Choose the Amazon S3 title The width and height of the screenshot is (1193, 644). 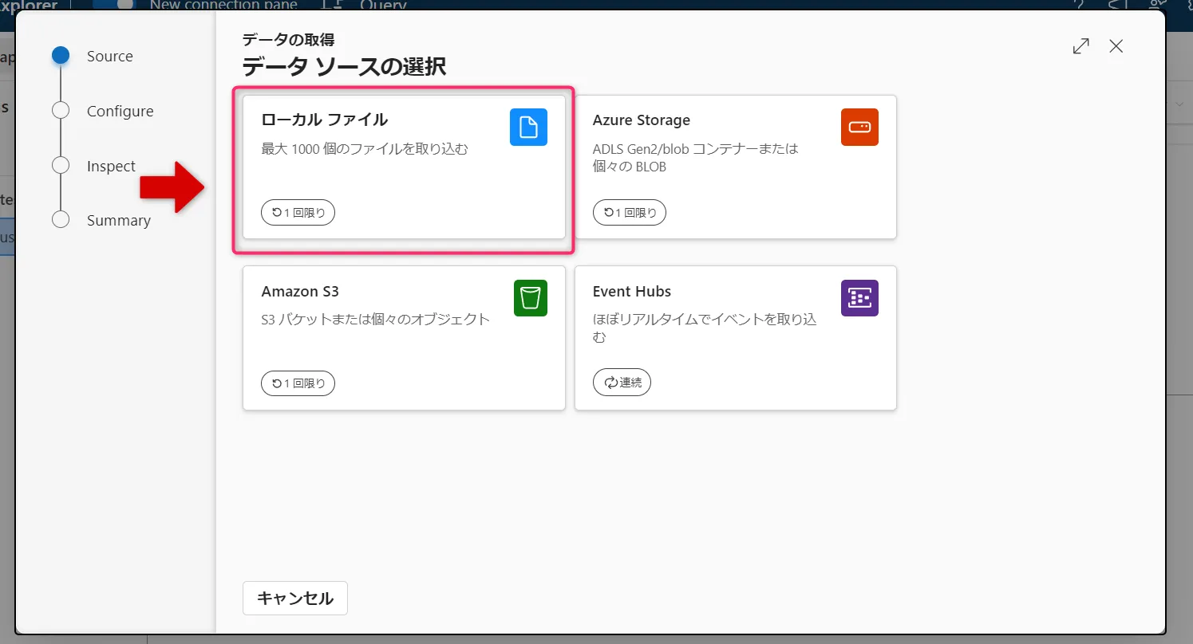[300, 291]
